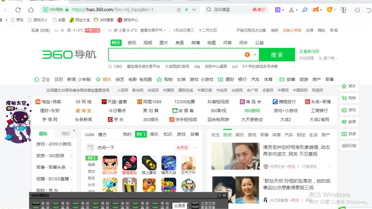Image resolution: width=372 pixels, height=209 pixels.
Task: Click 返回旧版 in right sidebar
Action: (349, 146)
